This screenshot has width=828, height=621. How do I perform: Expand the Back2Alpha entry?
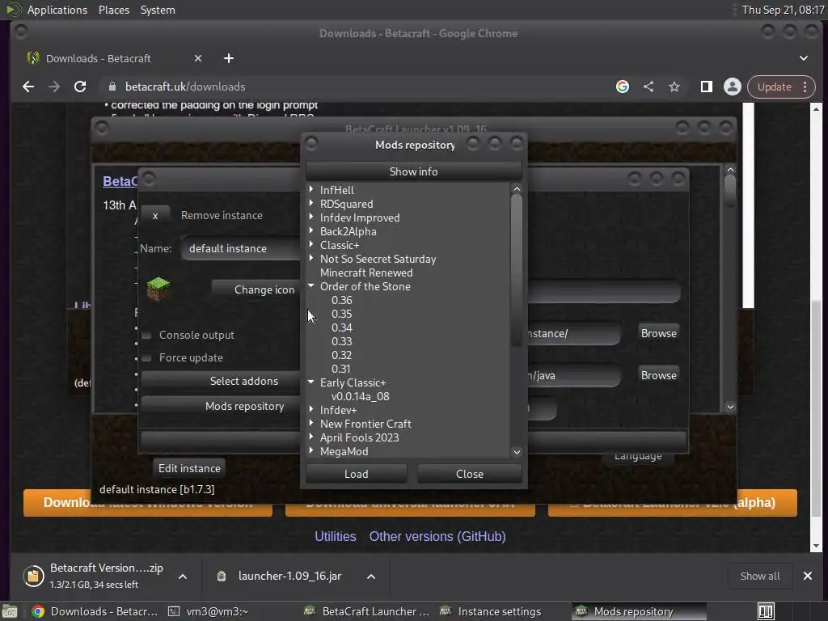(x=311, y=230)
